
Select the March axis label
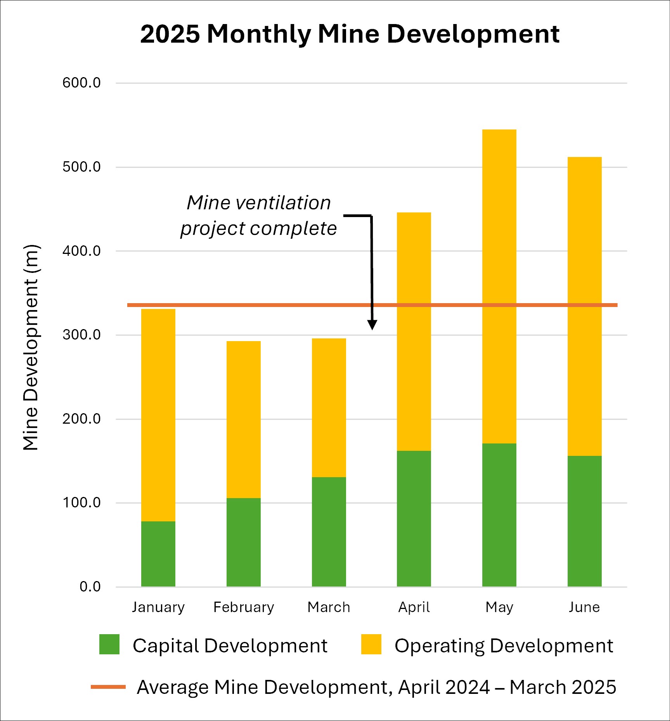(329, 607)
